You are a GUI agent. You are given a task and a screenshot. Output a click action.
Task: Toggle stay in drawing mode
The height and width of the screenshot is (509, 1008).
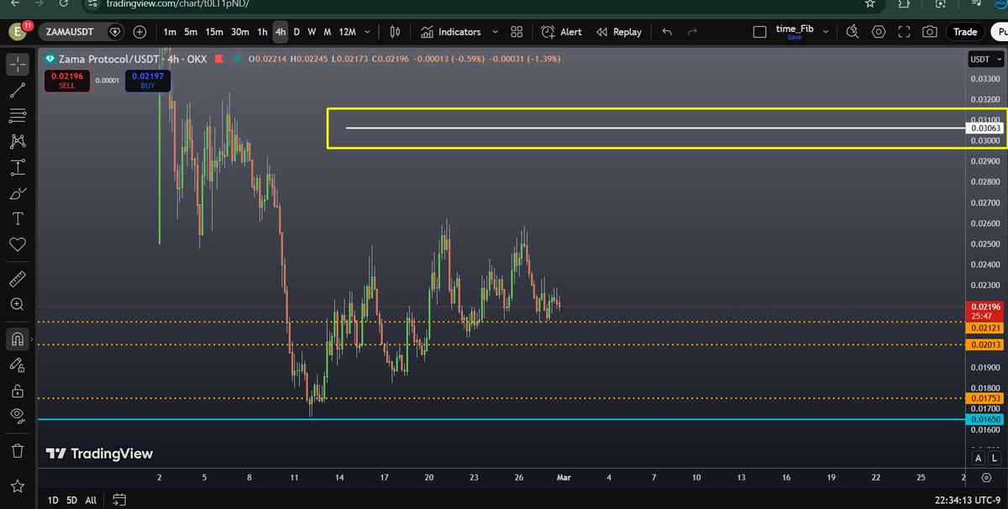[17, 365]
